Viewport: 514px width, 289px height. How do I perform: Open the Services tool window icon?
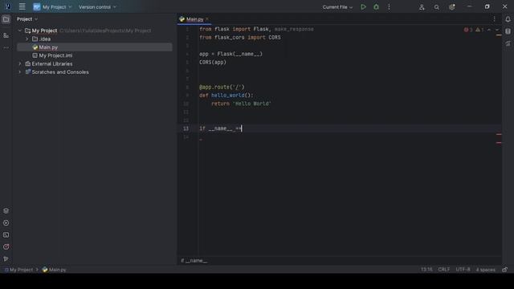pos(6,223)
